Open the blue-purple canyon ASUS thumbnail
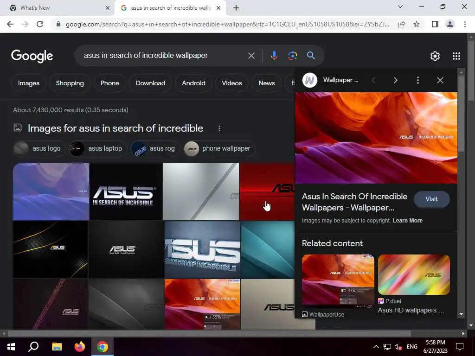 tap(51, 191)
